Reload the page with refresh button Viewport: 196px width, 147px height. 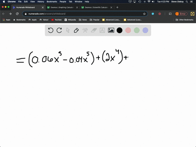(17, 14)
